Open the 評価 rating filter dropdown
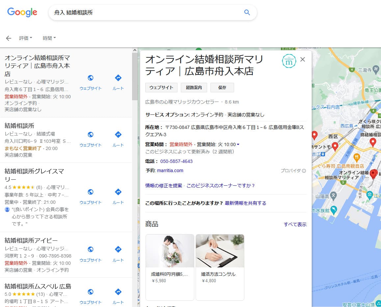The width and height of the screenshot is (381, 307). pos(25,38)
